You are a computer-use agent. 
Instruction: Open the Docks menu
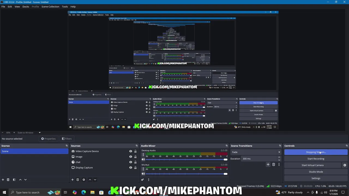26,7
